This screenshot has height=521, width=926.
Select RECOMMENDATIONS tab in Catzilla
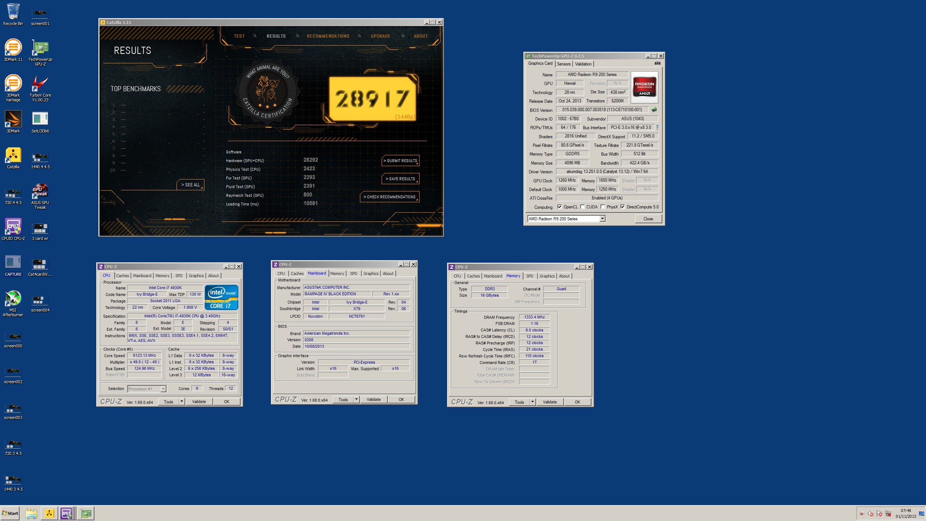click(328, 36)
